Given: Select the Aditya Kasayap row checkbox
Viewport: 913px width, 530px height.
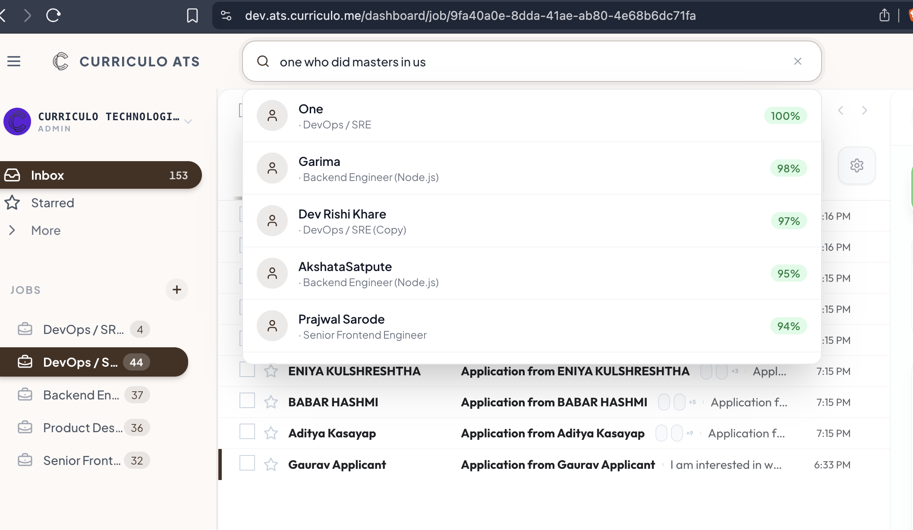Looking at the screenshot, I should pyautogui.click(x=247, y=432).
